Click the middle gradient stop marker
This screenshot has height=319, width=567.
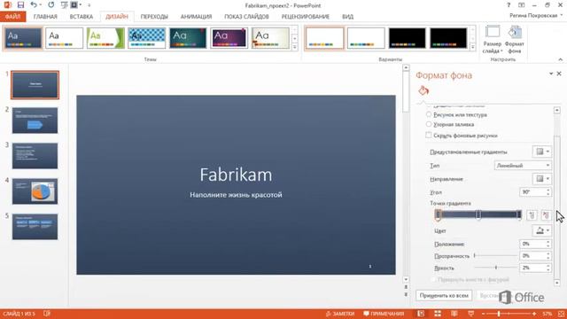(478, 214)
